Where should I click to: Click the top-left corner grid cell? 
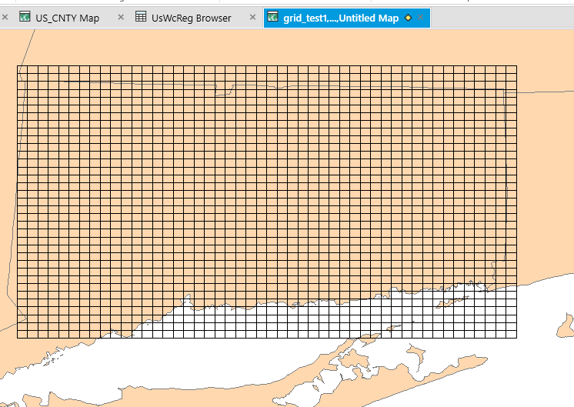pos(22,70)
